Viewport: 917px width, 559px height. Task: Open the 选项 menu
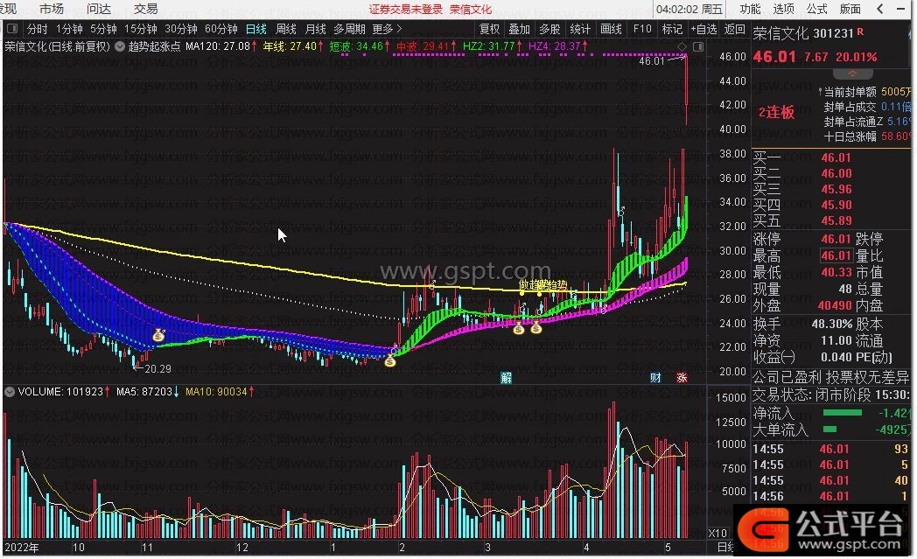[x=784, y=9]
